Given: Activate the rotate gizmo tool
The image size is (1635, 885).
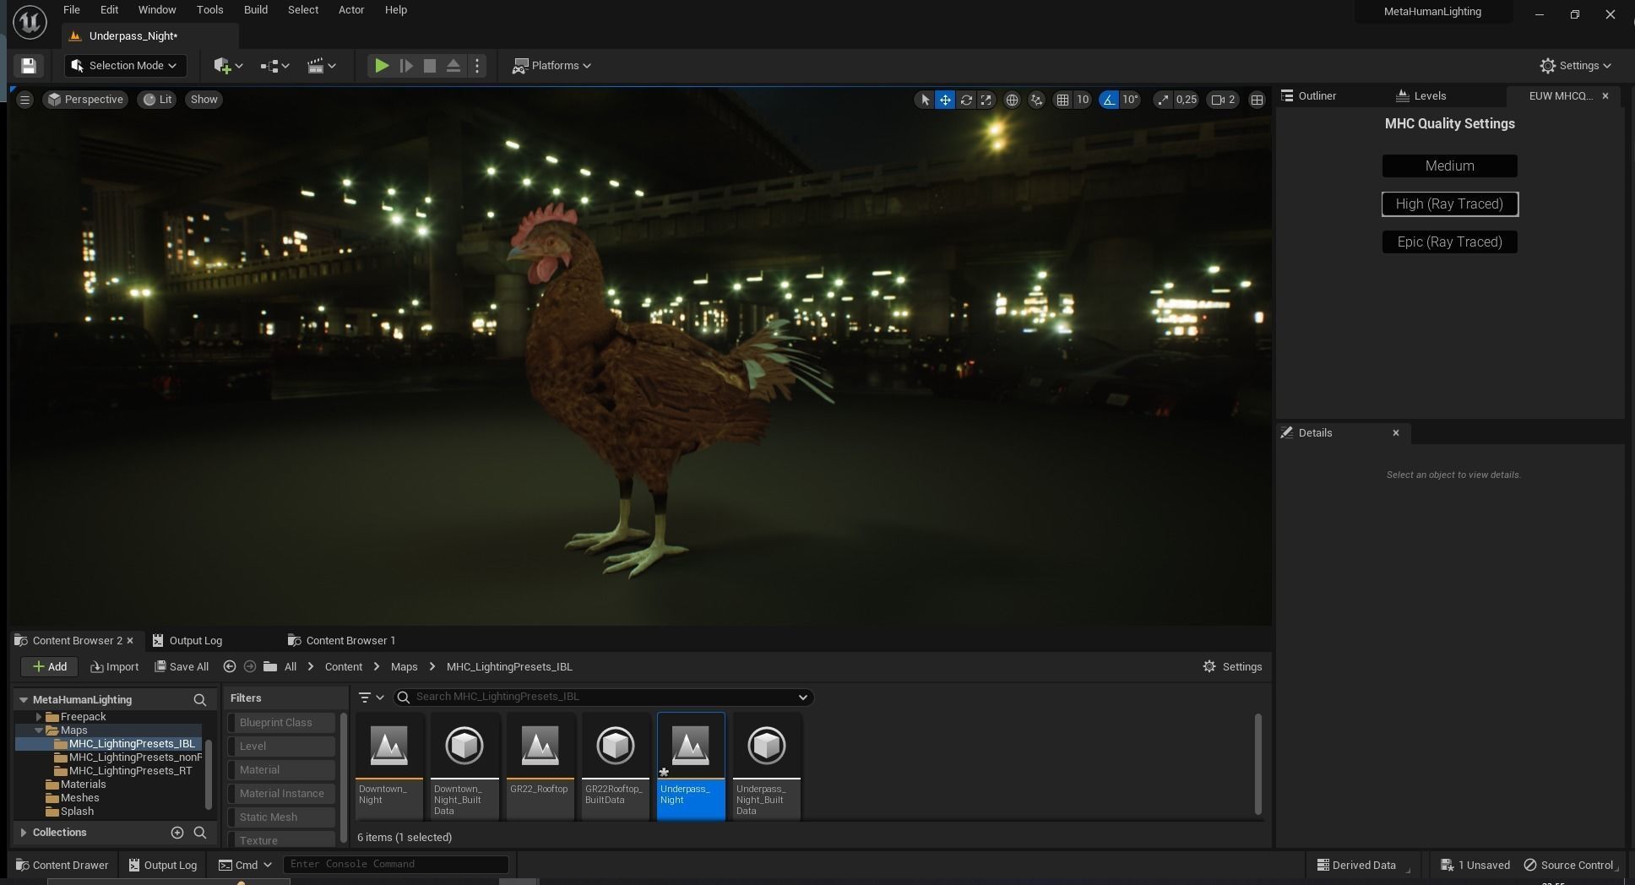Looking at the screenshot, I should point(966,100).
